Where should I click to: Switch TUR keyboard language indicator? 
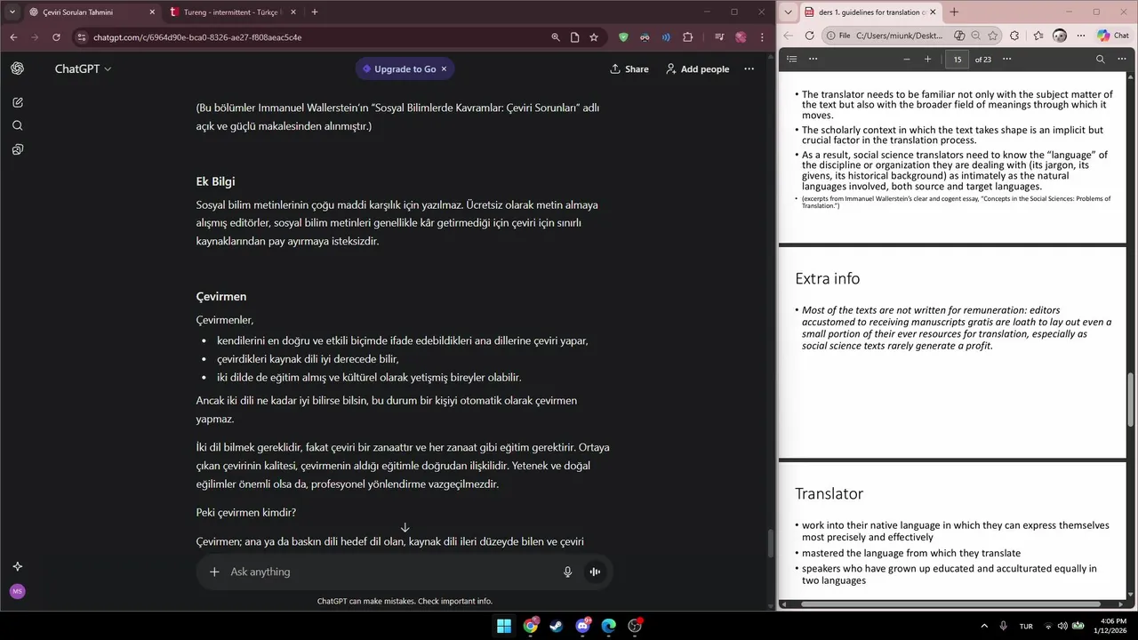tap(1026, 626)
